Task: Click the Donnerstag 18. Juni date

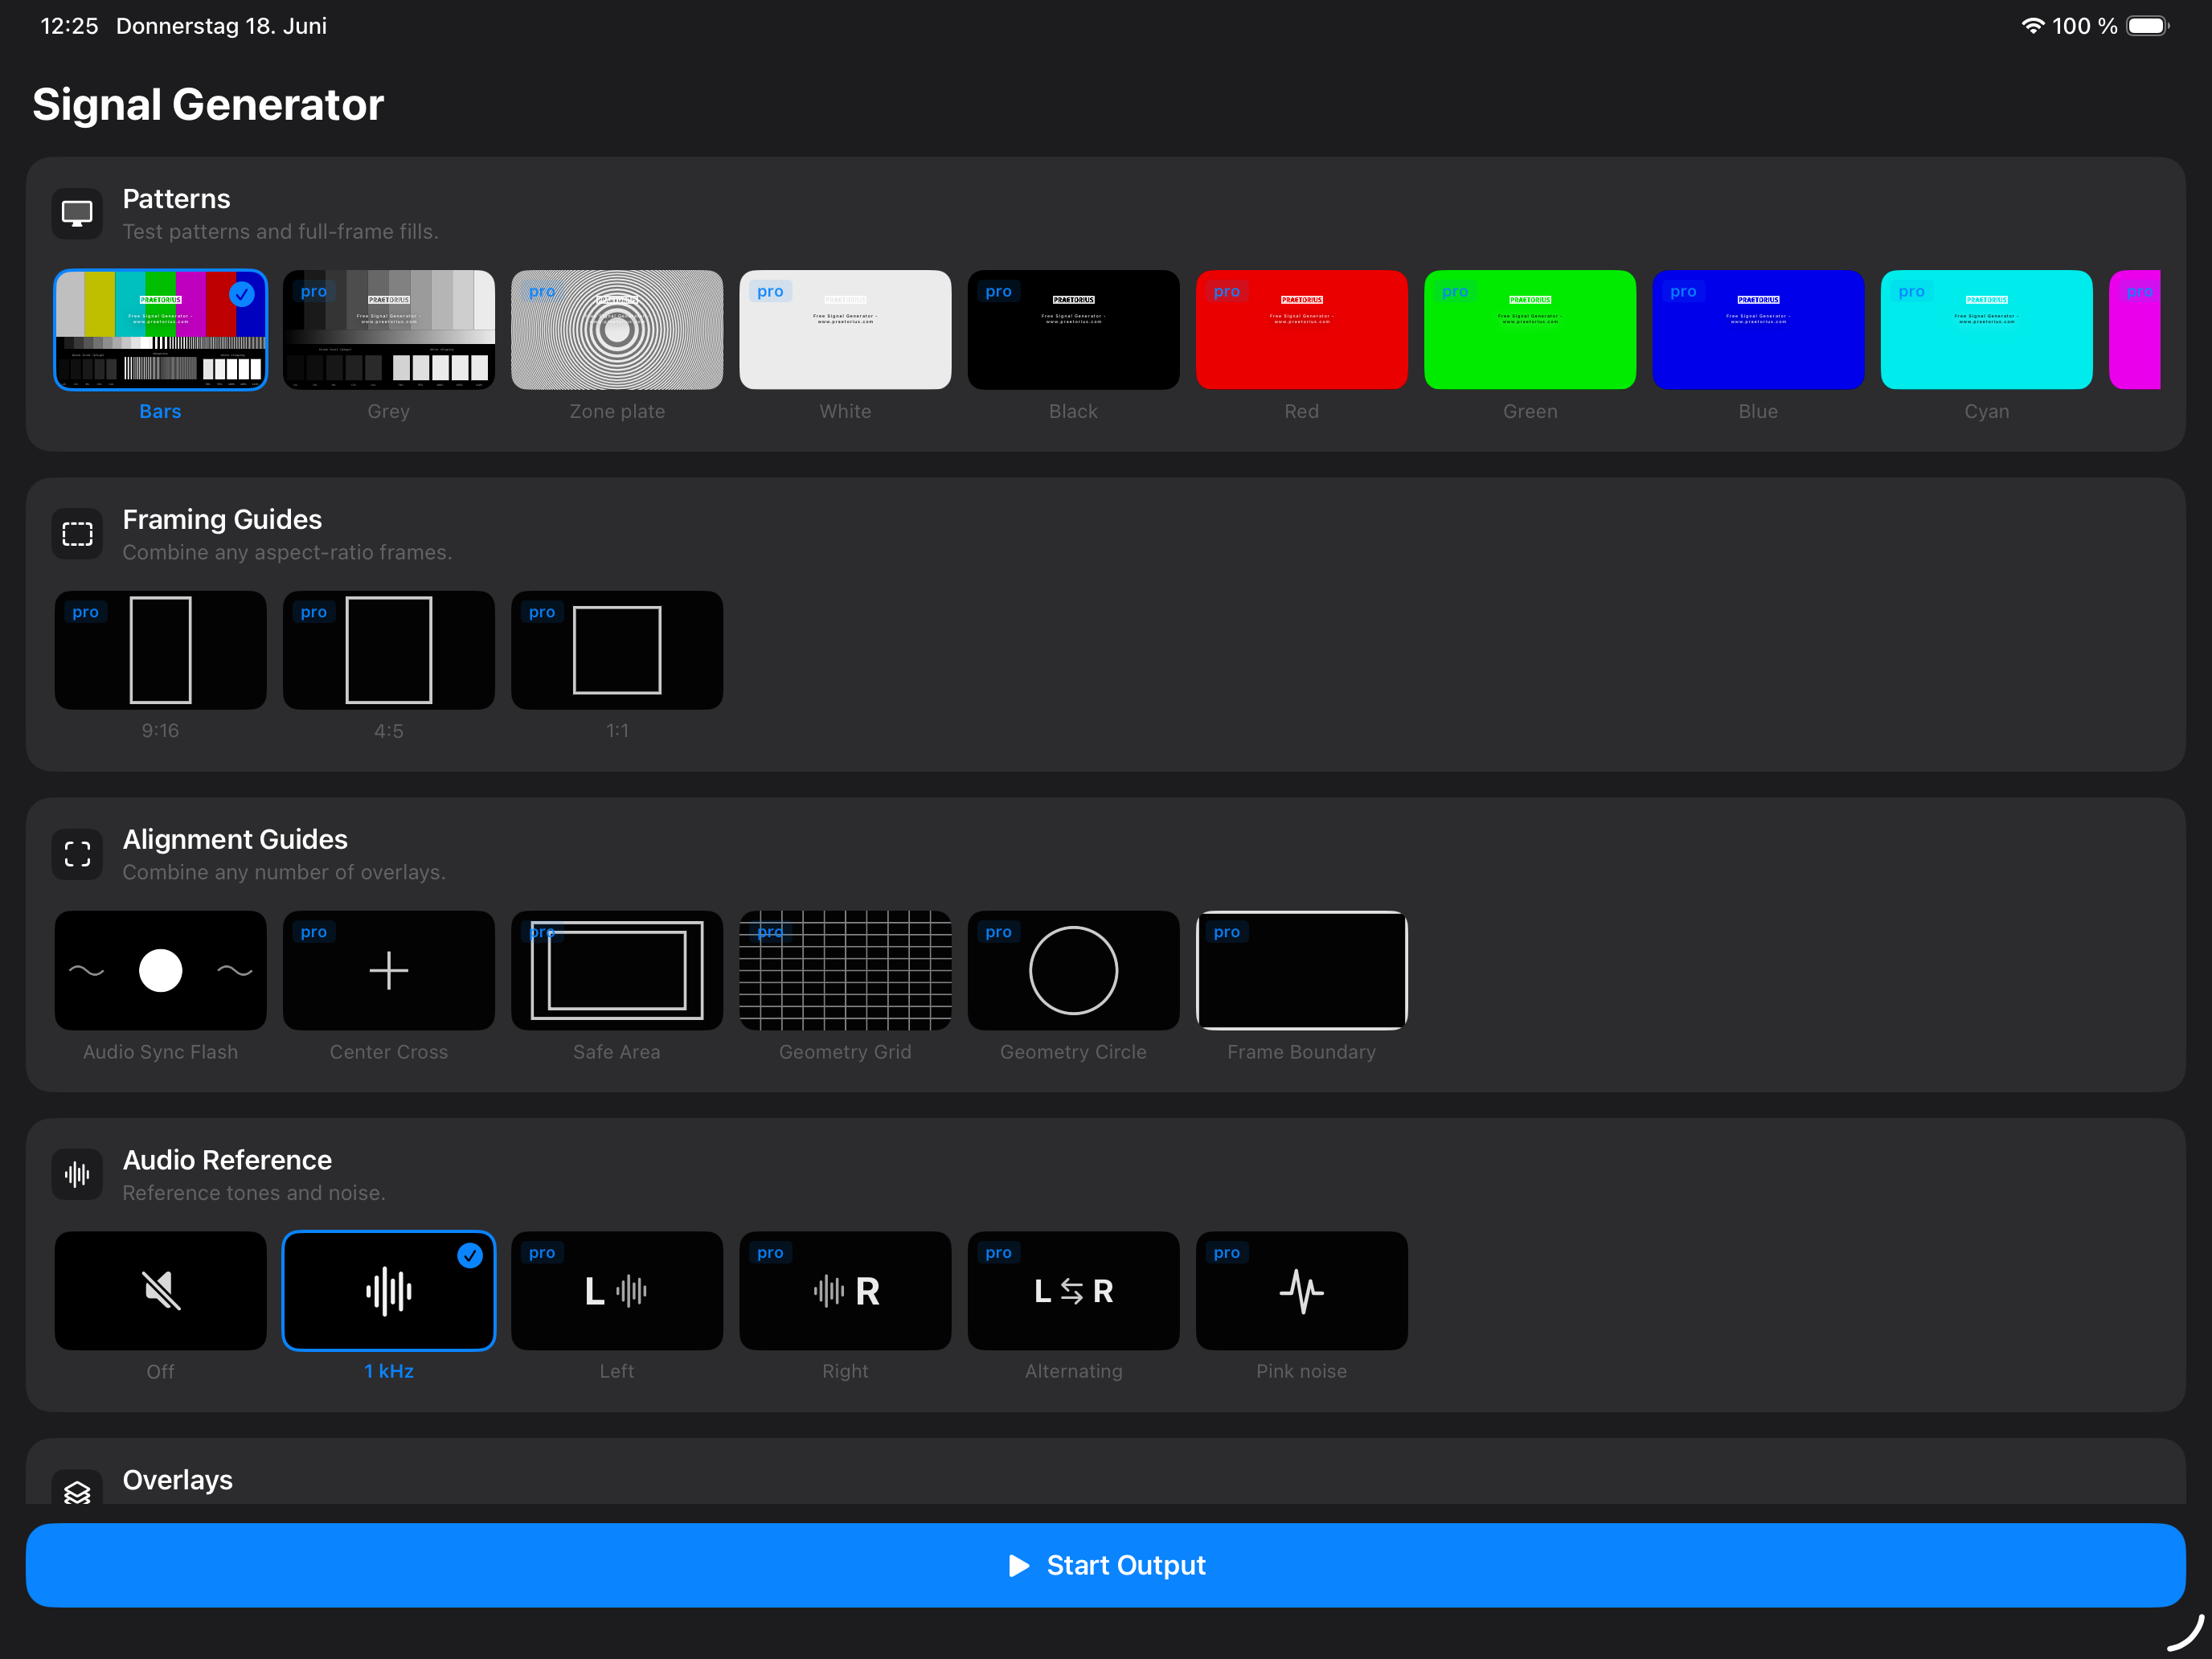Action: [221, 26]
